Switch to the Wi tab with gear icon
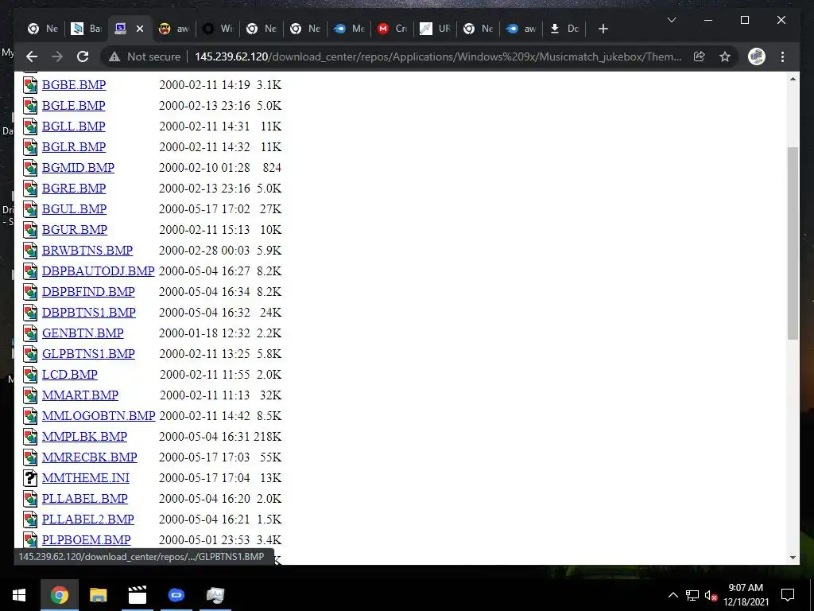Viewport: 814px width, 611px height. pos(218,29)
